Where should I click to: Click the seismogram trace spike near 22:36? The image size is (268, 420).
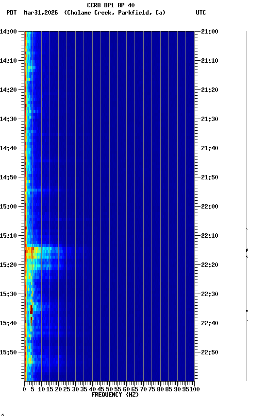(247, 311)
